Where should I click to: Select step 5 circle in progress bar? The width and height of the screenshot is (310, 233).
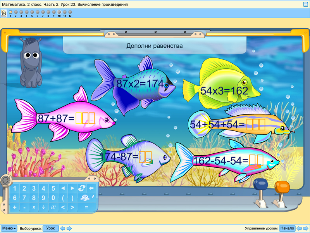[32, 12]
